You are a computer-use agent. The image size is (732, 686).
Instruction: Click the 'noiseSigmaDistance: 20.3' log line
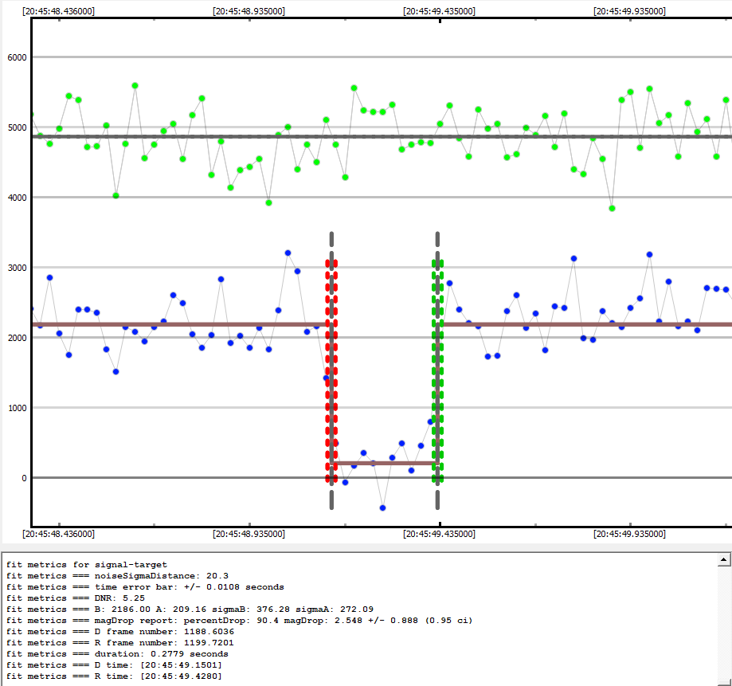(117, 576)
